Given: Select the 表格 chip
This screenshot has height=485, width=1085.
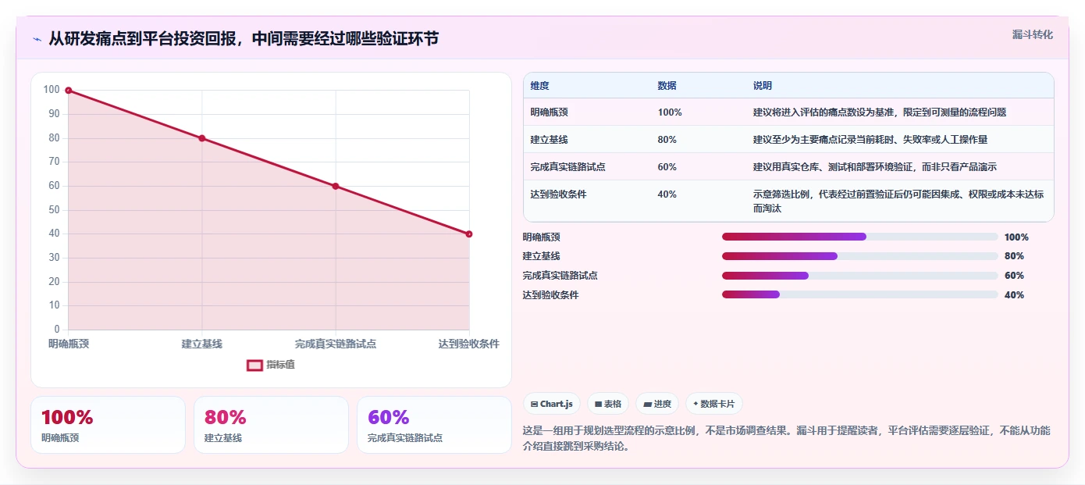Looking at the screenshot, I should [608, 404].
